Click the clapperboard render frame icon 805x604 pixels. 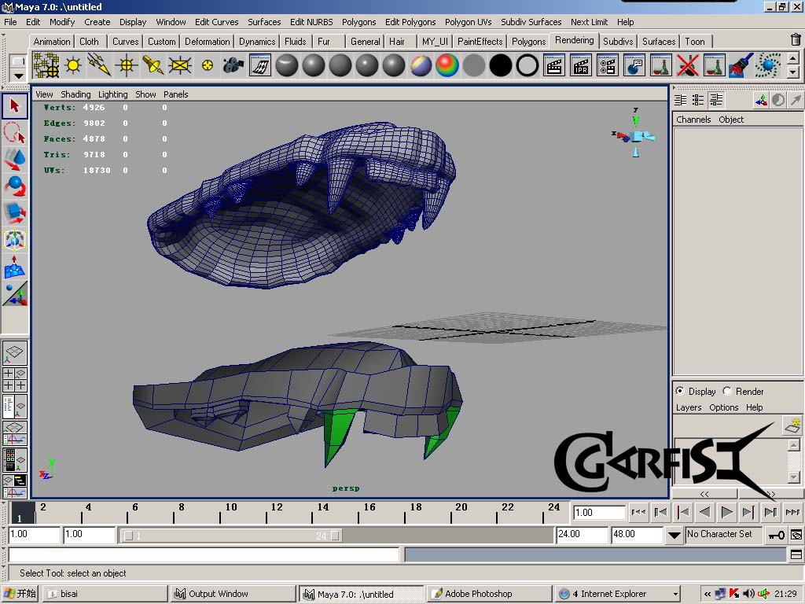(x=554, y=65)
